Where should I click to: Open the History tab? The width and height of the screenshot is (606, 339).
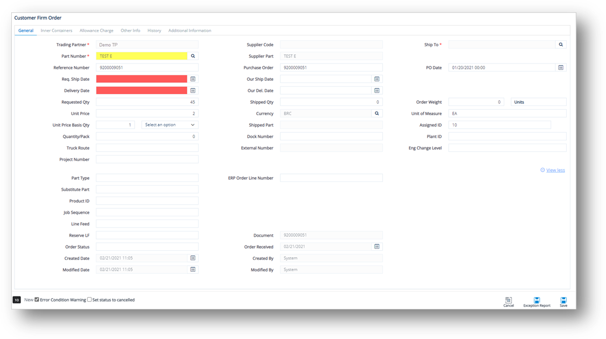tap(154, 31)
